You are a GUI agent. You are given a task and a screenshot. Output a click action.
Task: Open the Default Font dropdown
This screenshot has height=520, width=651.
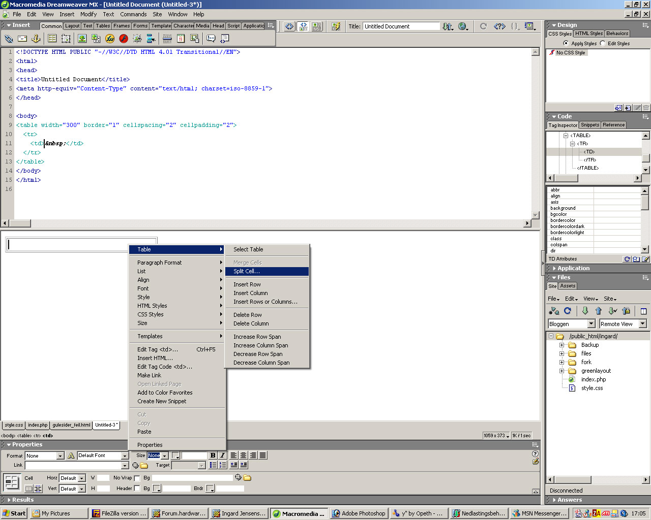[125, 456]
